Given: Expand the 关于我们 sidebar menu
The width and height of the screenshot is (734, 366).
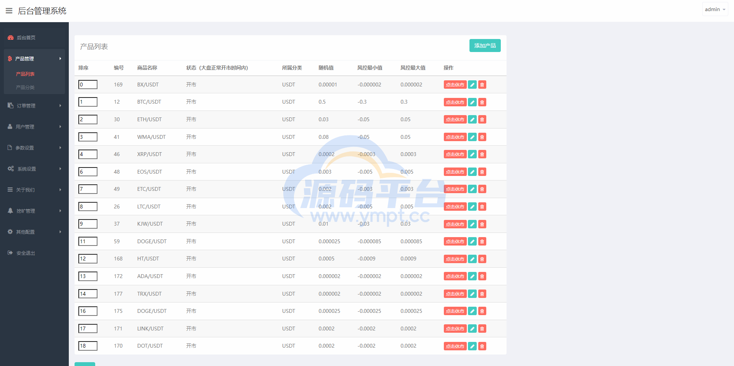Looking at the screenshot, I should coord(34,190).
